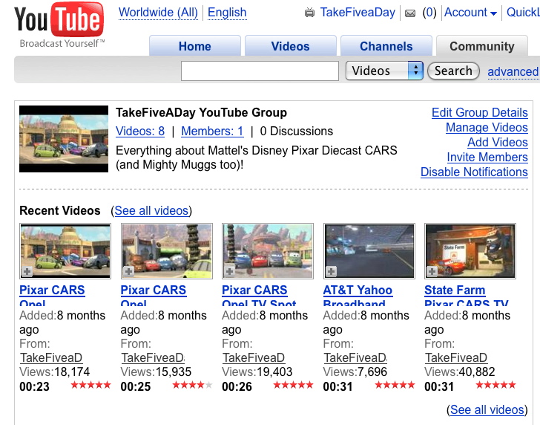Open Manage Videos link
This screenshot has height=425, width=540.
click(x=487, y=127)
